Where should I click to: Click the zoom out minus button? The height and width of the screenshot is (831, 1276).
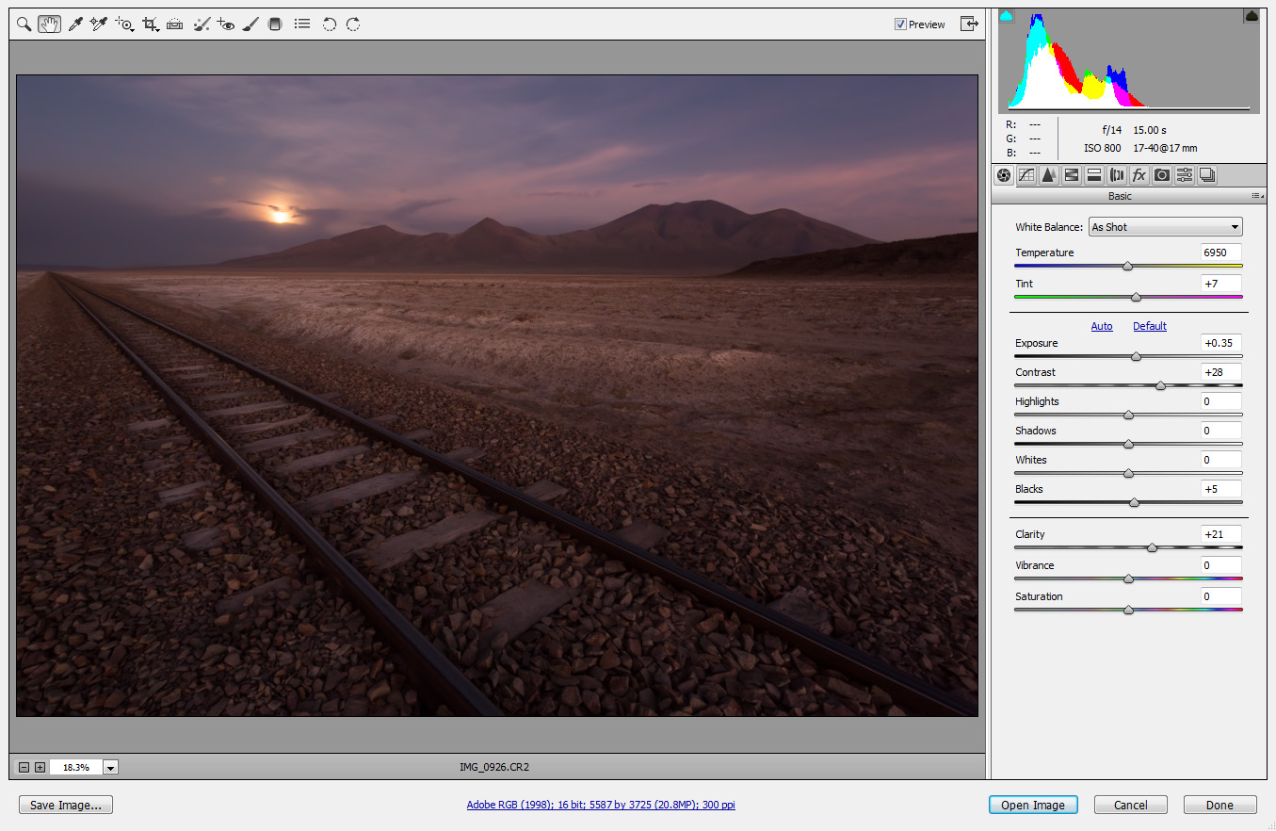pos(24,767)
